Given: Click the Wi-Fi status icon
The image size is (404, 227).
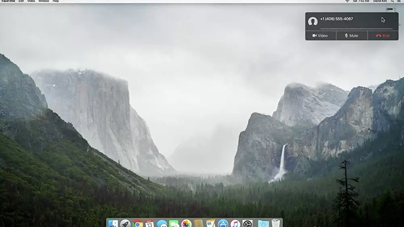Looking at the screenshot, I should point(347,1).
